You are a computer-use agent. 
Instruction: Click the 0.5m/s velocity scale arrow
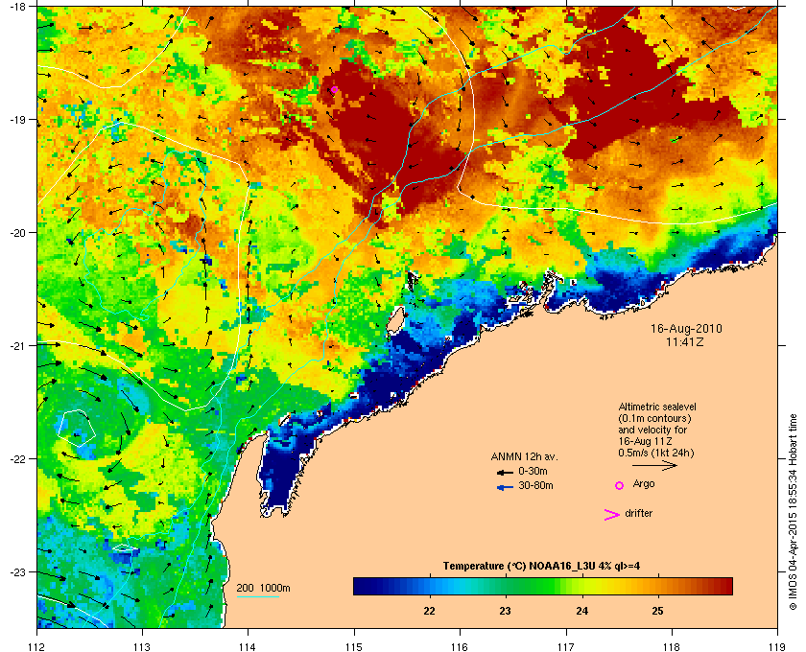point(654,466)
